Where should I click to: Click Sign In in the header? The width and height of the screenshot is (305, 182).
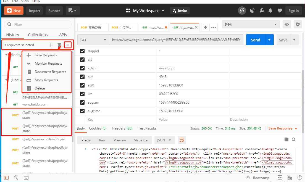click(x=293, y=11)
